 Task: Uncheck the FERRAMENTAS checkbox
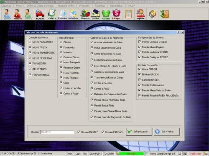coord(30,75)
